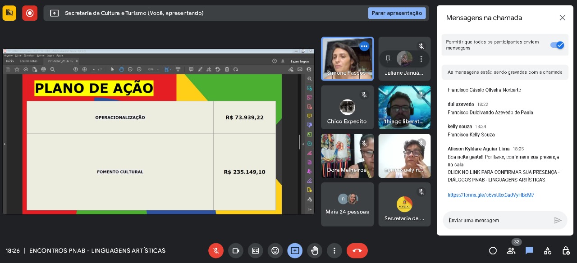Show the participants list
Screen dimensions: 577x263
tap(511, 251)
